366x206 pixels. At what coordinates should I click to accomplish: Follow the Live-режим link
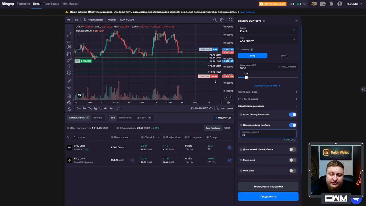click(x=247, y=12)
